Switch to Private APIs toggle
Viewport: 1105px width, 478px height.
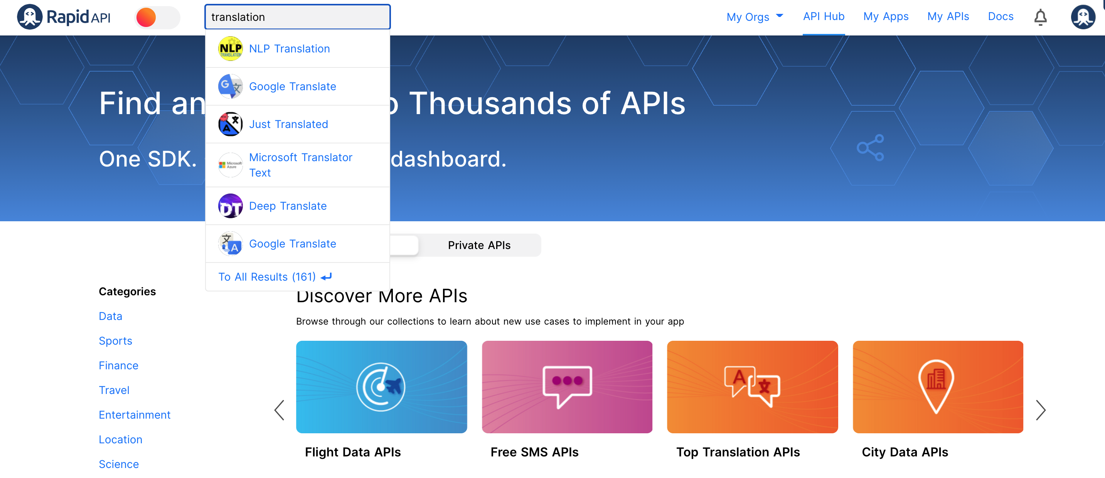point(479,245)
